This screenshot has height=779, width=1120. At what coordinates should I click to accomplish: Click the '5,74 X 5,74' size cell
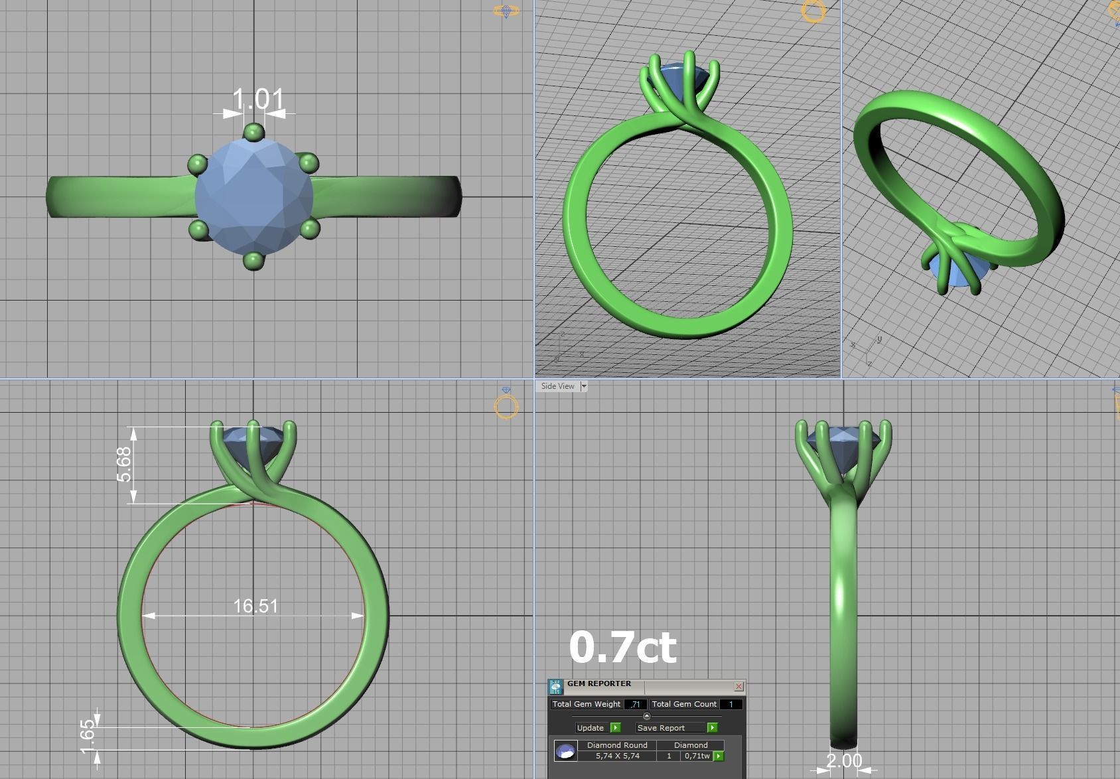(617, 756)
